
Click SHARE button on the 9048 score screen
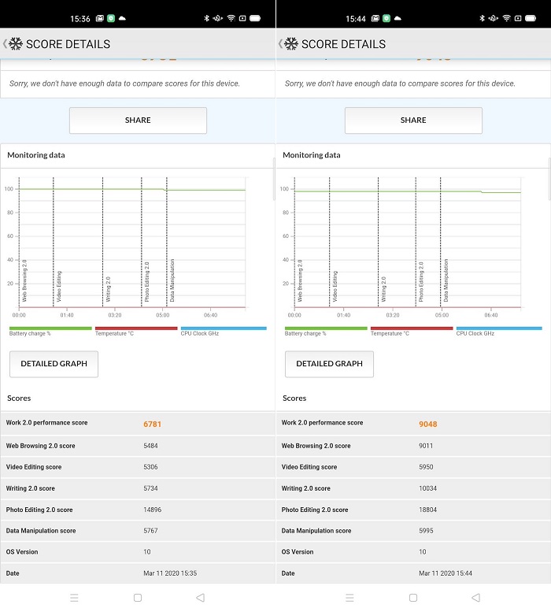click(x=413, y=121)
